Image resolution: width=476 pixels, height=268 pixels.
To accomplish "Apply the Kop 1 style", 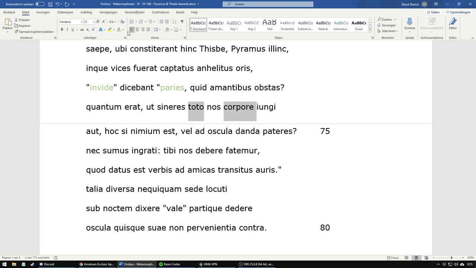I will click(x=234, y=25).
